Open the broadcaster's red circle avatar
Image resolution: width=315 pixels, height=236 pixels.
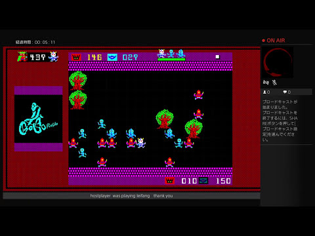pos(278,62)
